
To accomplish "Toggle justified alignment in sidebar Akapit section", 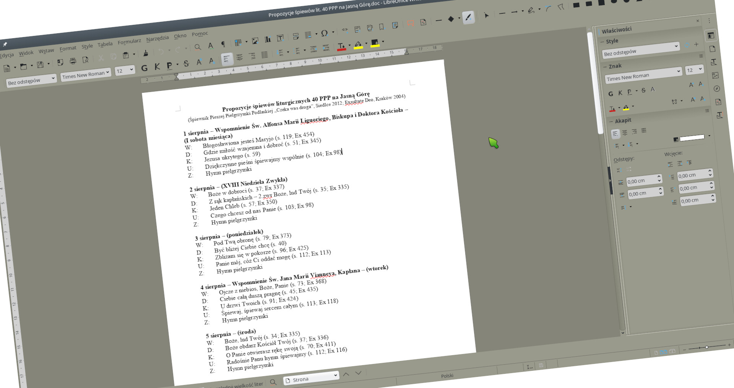I will [644, 131].
